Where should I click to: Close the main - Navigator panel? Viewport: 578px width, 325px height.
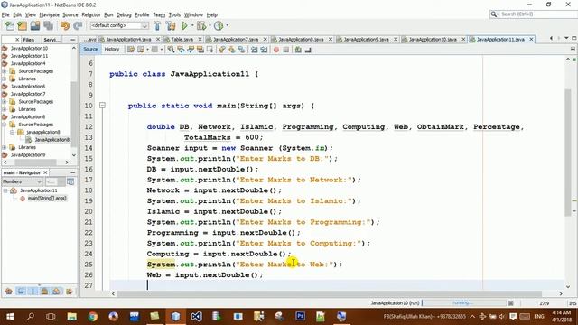45,172
